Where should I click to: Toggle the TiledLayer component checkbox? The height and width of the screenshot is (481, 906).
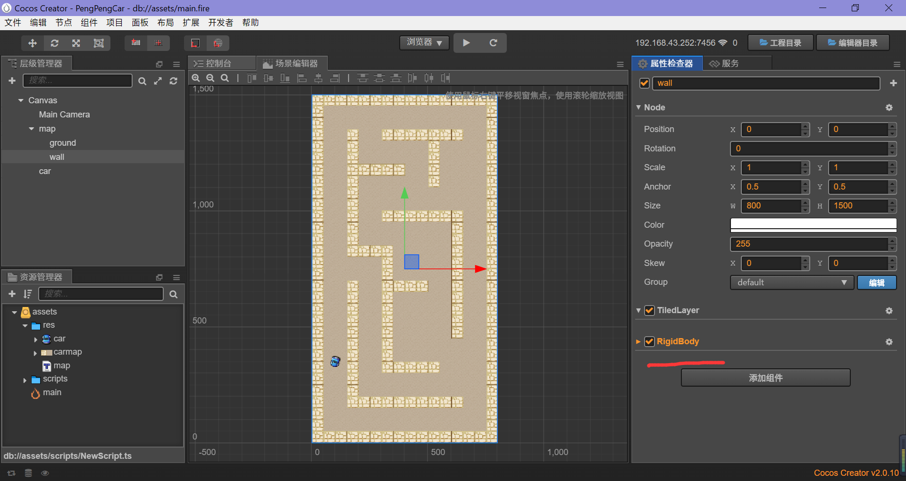(649, 310)
